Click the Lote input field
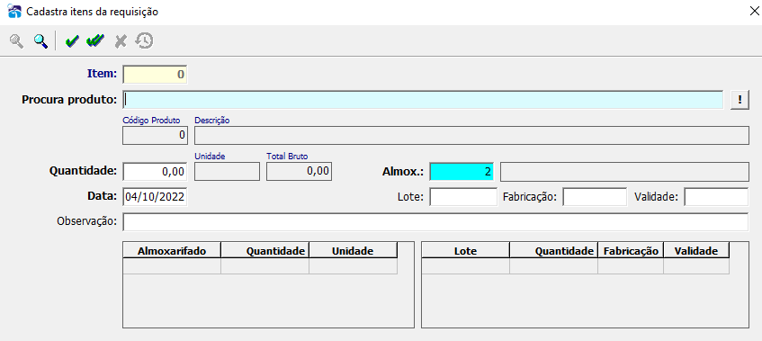The image size is (762, 341). tap(463, 197)
